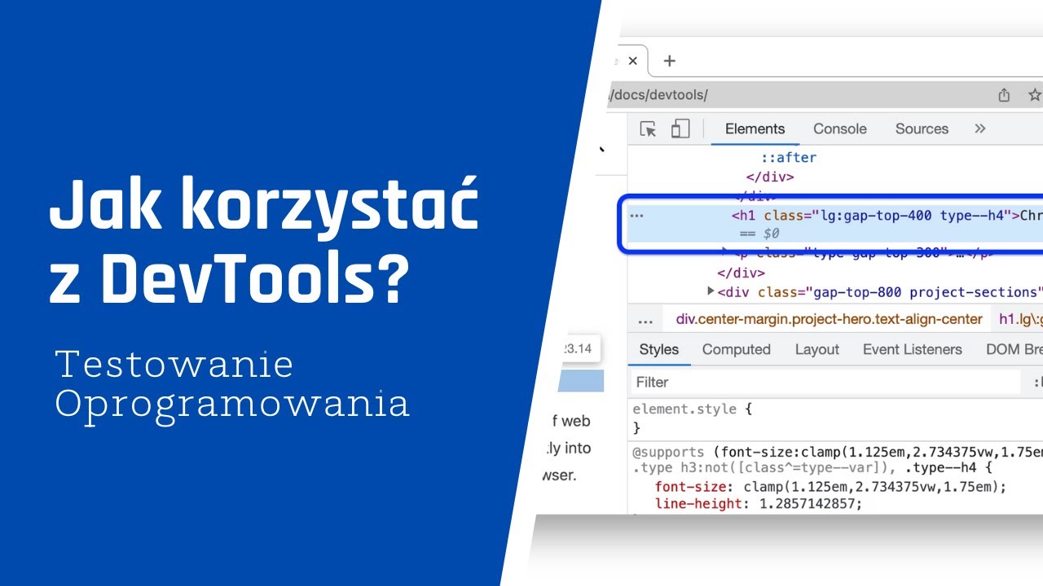Toggle the device toolbar icon
This screenshot has height=586, width=1043.
[680, 129]
